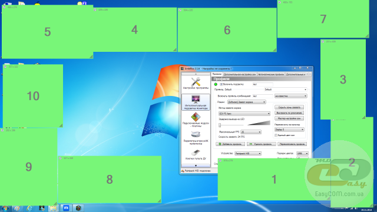Click the arrange zones by default button
This screenshot has height=212, width=377.
coord(289,113)
